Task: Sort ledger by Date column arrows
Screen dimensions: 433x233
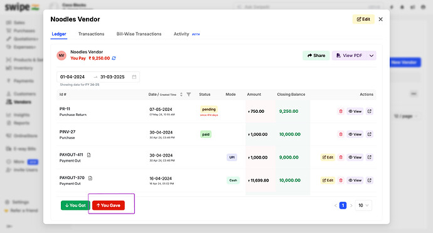Action: (181, 95)
